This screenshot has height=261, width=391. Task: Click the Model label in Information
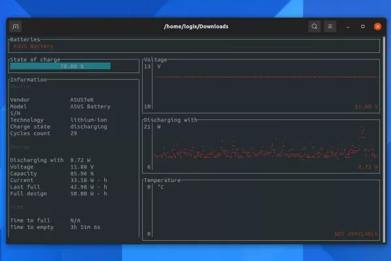point(18,106)
